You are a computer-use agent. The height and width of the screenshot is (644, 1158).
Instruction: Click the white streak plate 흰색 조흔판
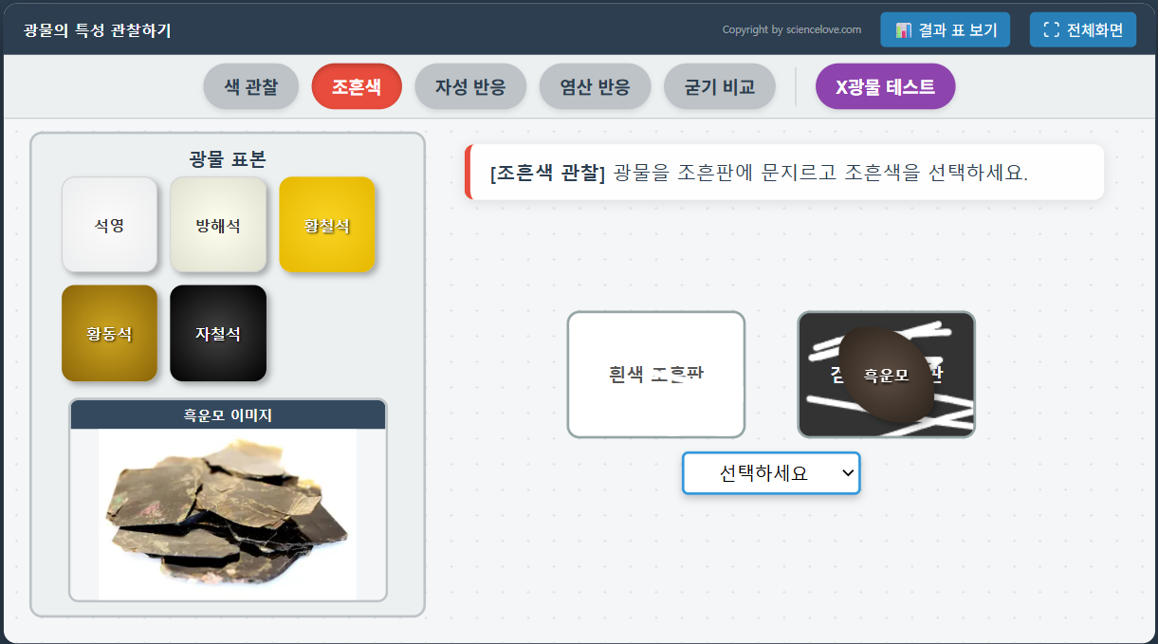point(656,375)
